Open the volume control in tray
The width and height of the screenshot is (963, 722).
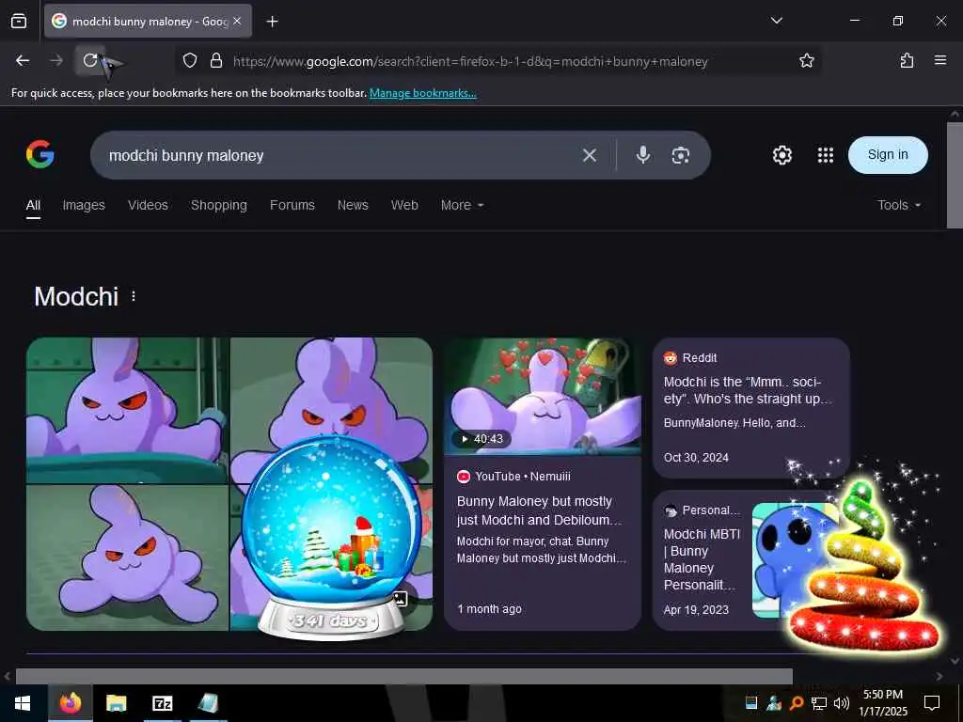[842, 703]
